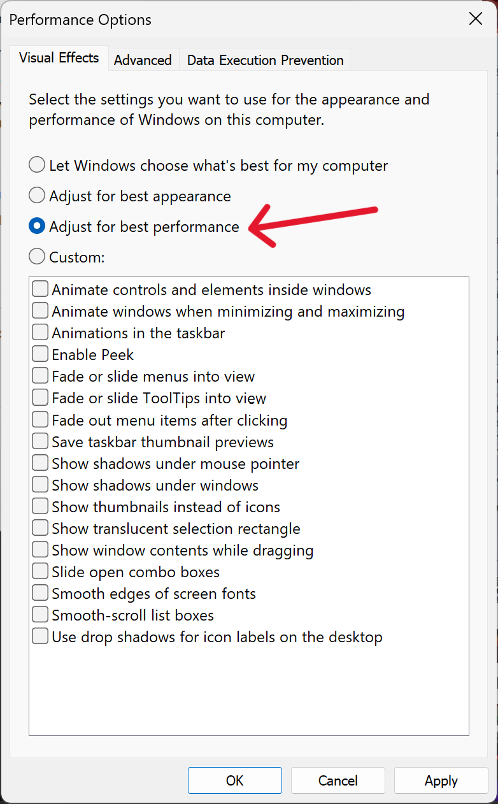Image resolution: width=498 pixels, height=804 pixels.
Task: Dismiss the dialog with Cancel
Action: pyautogui.click(x=338, y=780)
